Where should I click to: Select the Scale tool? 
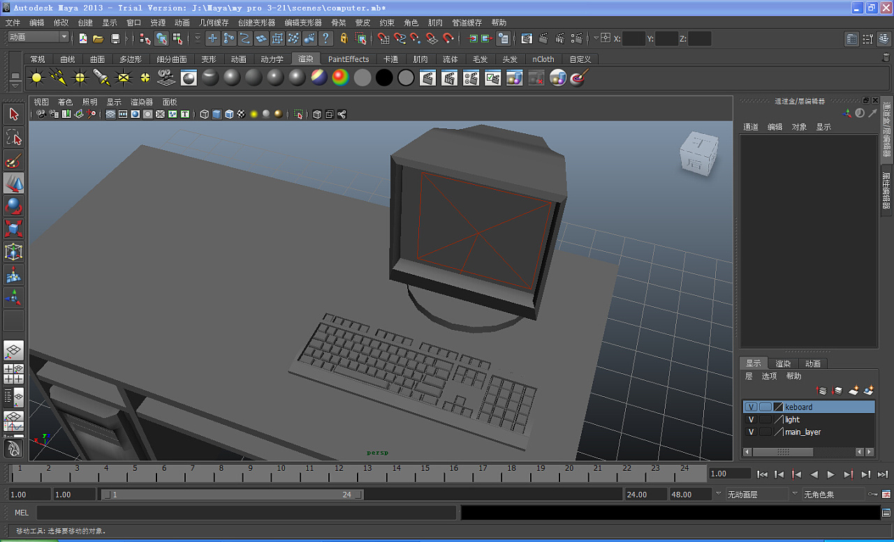pyautogui.click(x=14, y=229)
